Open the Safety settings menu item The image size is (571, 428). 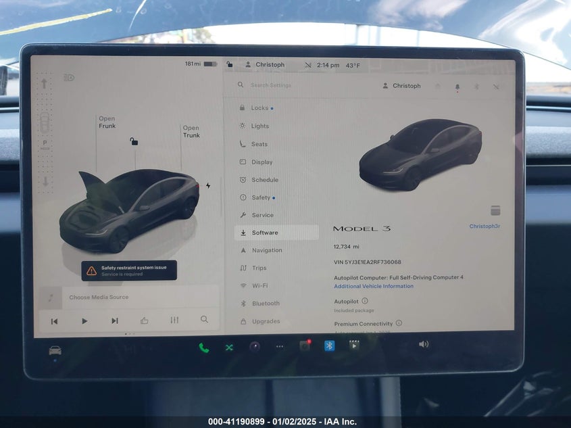click(x=261, y=197)
